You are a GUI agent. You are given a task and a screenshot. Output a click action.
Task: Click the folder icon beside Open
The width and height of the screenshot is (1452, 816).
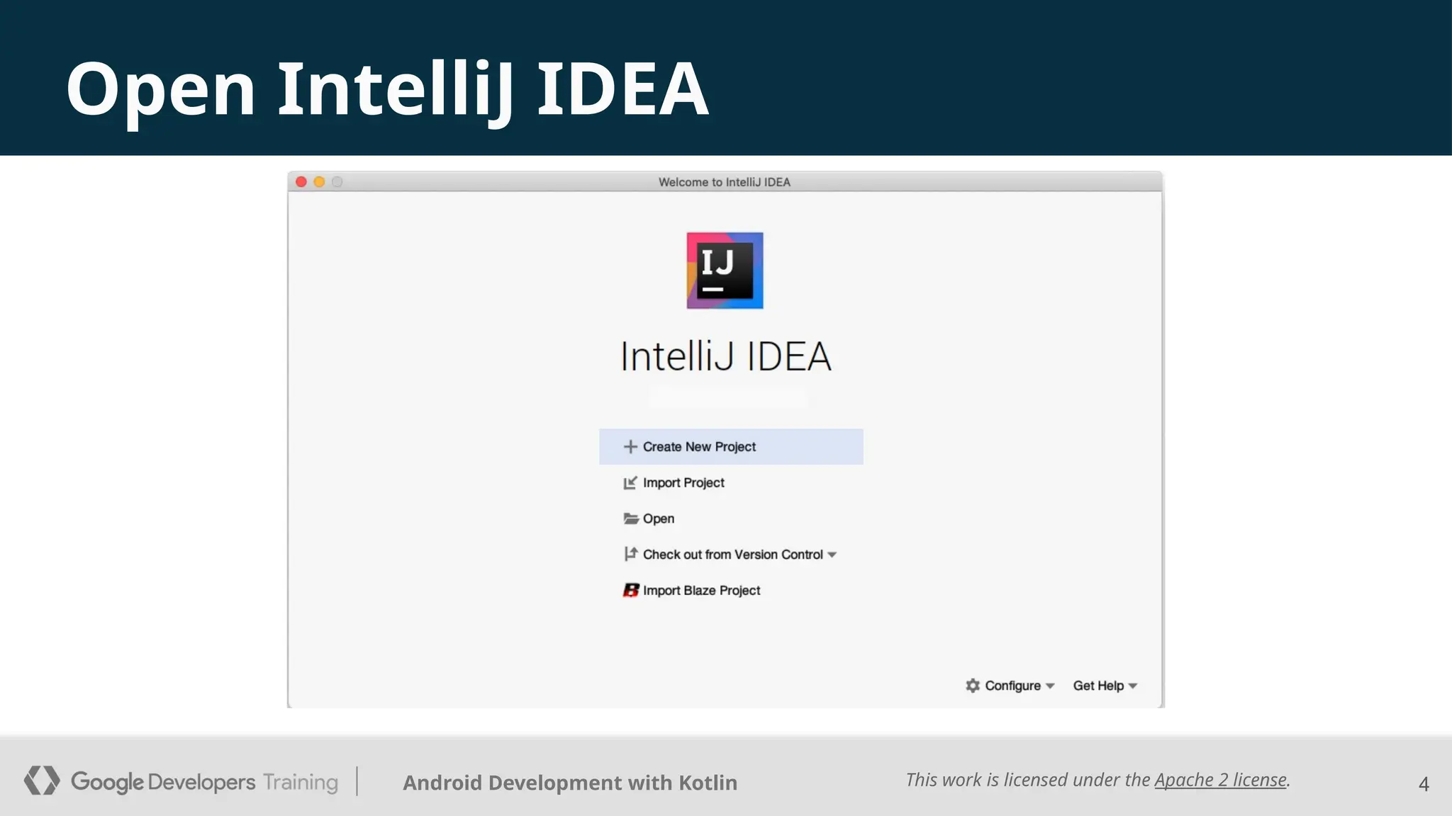(631, 518)
